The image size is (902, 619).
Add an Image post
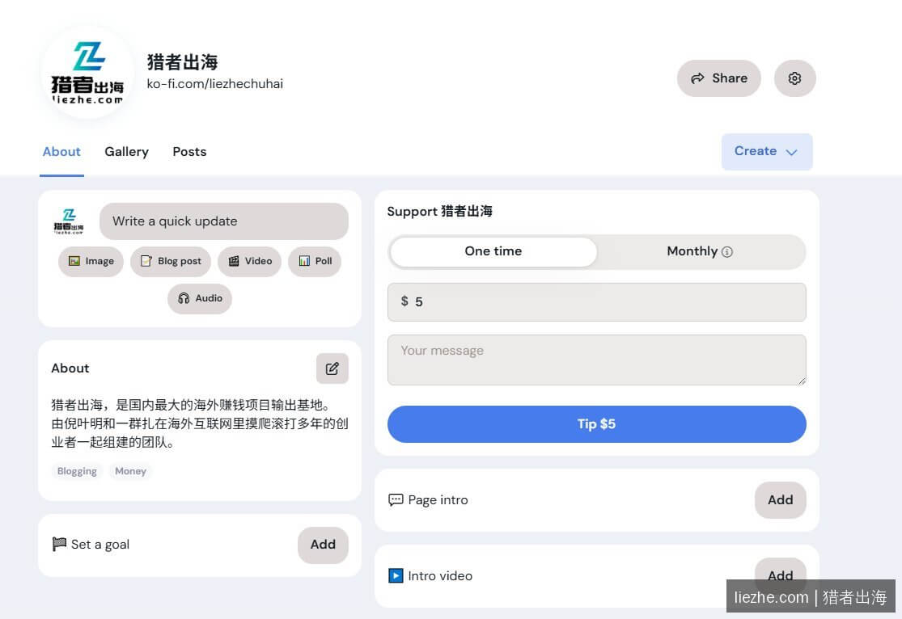(x=91, y=262)
